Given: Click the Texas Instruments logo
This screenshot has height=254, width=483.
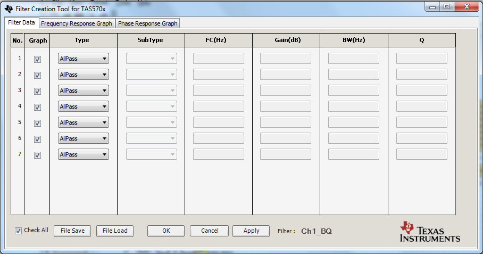Looking at the screenshot, I should 430,232.
